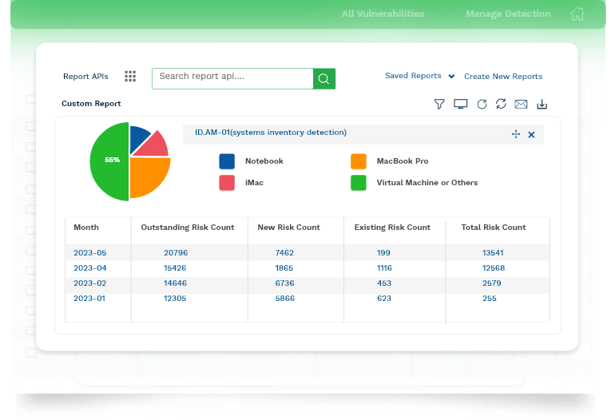The image size is (611, 420).
Task: Focus the Search report api input field
Action: point(232,77)
